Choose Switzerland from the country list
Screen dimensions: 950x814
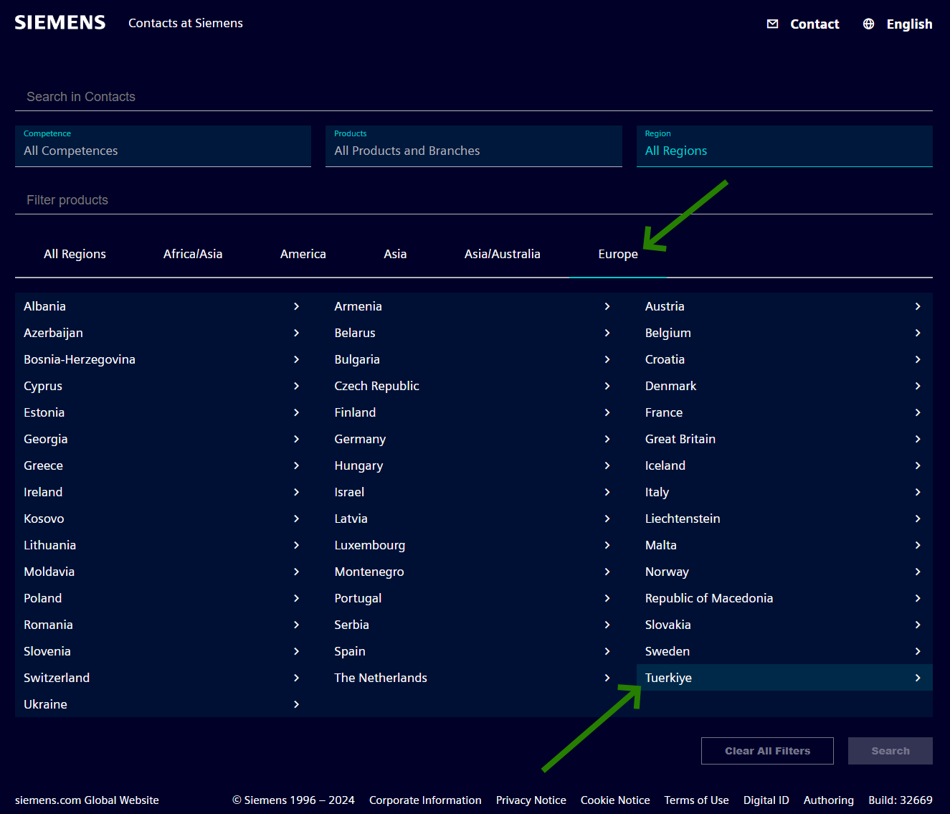coord(57,678)
